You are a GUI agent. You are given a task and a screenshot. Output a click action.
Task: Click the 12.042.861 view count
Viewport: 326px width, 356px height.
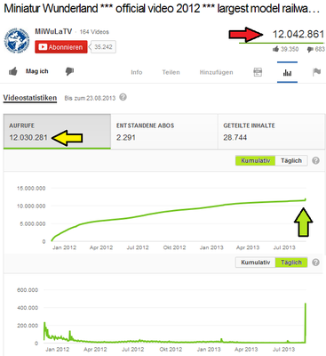pyautogui.click(x=298, y=34)
